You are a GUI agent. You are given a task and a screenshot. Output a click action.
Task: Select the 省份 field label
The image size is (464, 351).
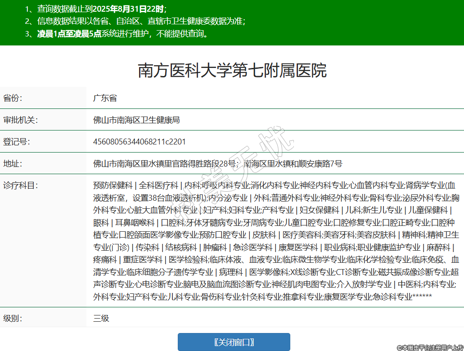tap(13, 98)
